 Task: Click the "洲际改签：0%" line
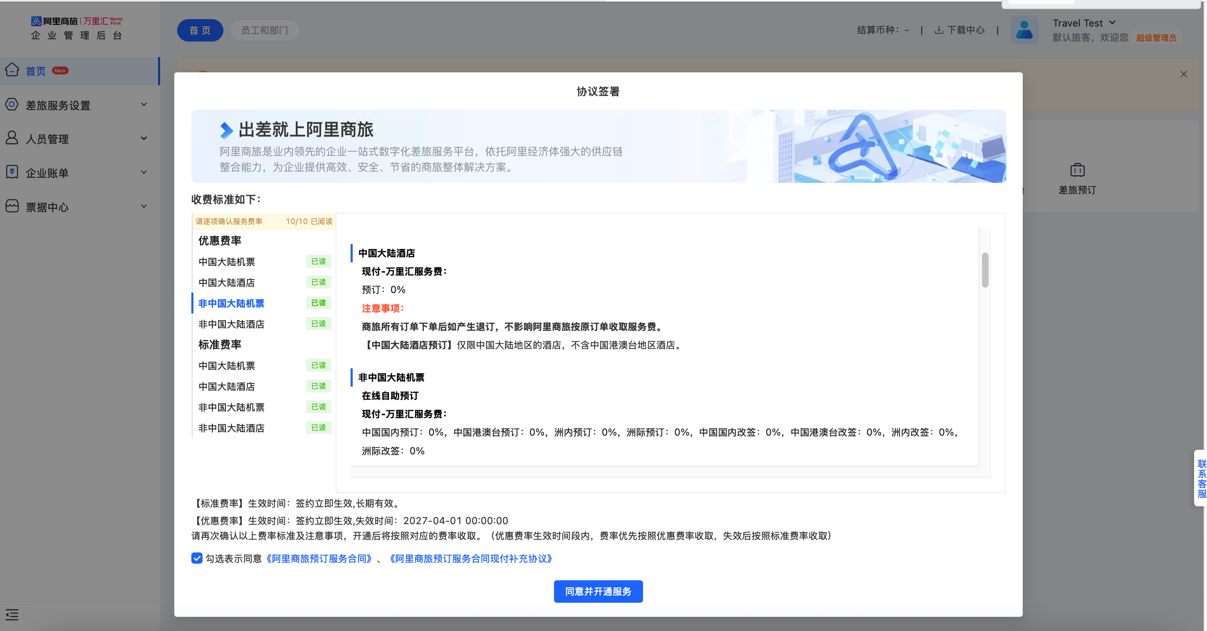(x=393, y=451)
